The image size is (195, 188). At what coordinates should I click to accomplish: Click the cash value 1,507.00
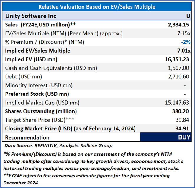[178, 68]
